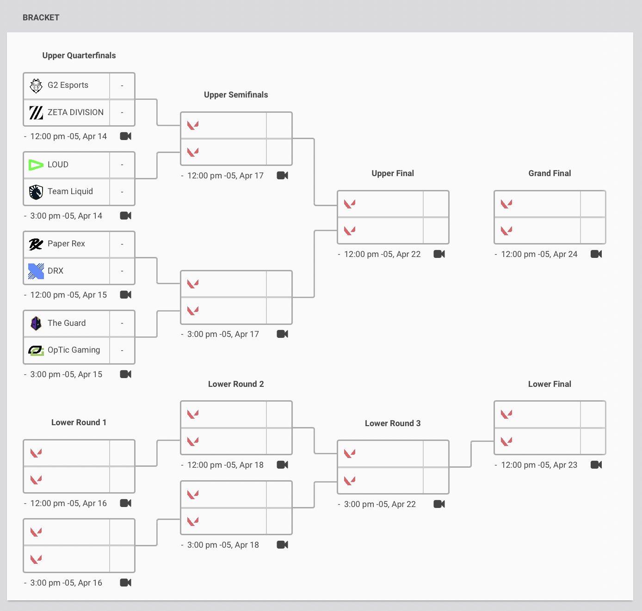Open video for Lower Round 3 match
642x611 pixels.
click(439, 504)
